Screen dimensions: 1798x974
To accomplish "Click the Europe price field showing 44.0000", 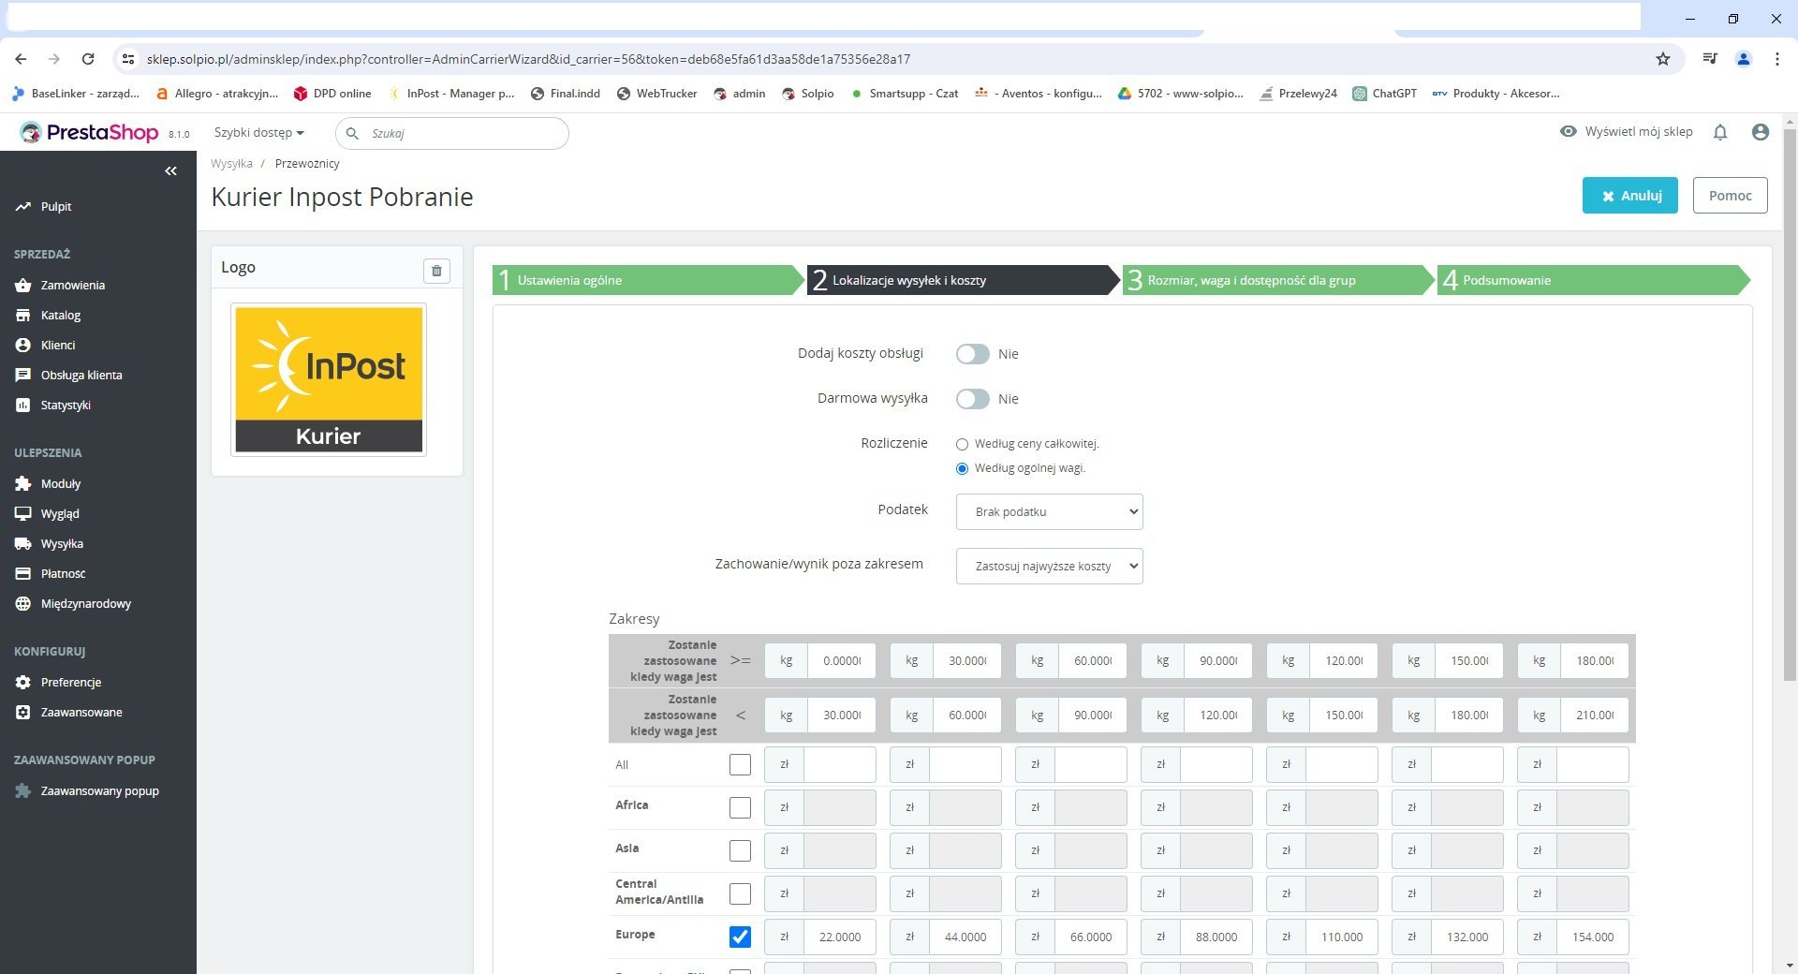I will click(965, 937).
